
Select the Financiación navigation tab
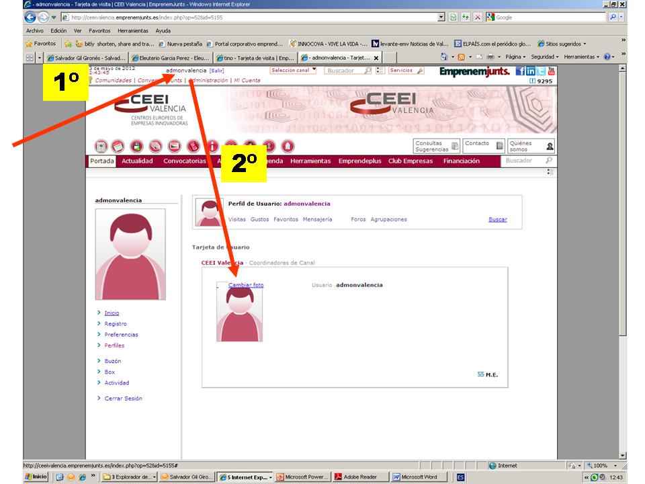461,161
